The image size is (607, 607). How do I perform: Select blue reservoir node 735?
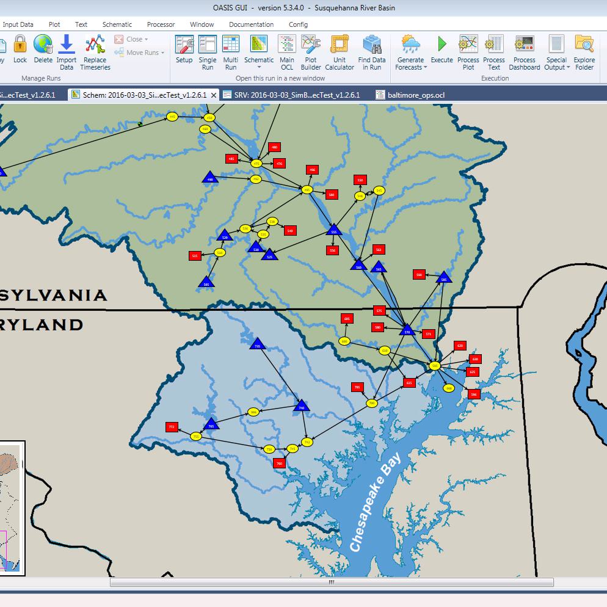point(257,345)
